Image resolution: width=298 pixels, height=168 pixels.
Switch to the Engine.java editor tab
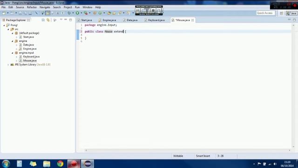(108, 20)
